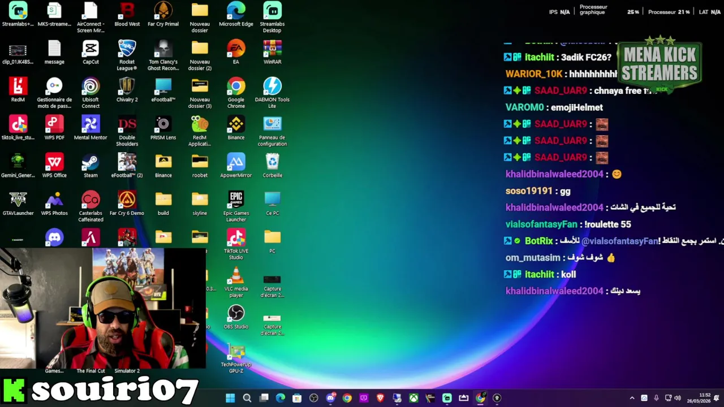This screenshot has width=724, height=407.
Task: Select the Gemini_Generated image file
Action: click(x=18, y=166)
